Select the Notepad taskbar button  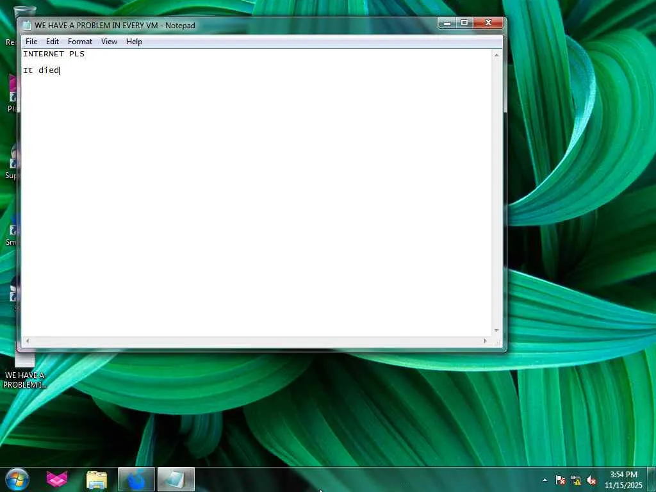tap(176, 479)
